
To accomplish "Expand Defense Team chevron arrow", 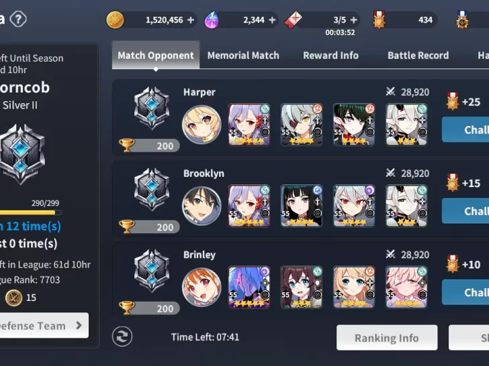I will click(x=79, y=326).
